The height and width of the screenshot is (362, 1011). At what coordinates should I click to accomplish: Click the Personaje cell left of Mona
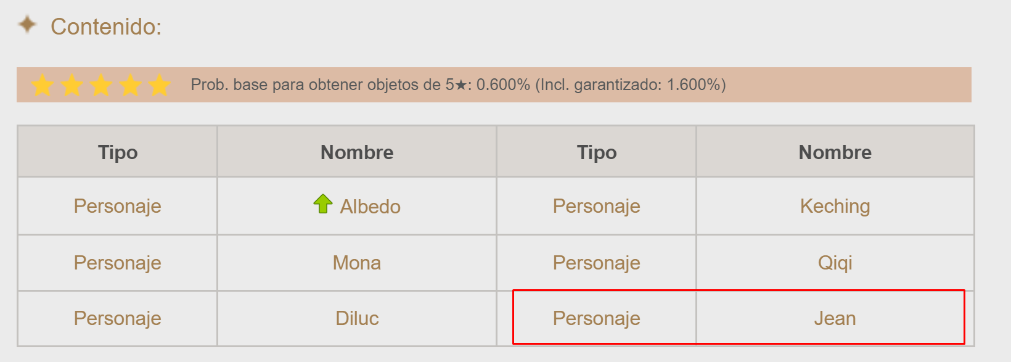point(118,263)
